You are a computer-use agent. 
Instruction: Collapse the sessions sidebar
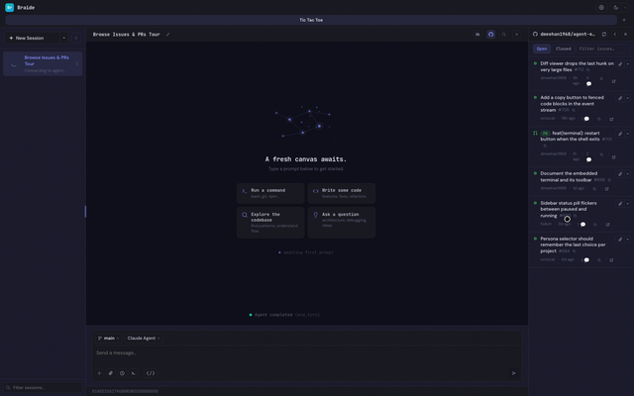click(x=76, y=38)
